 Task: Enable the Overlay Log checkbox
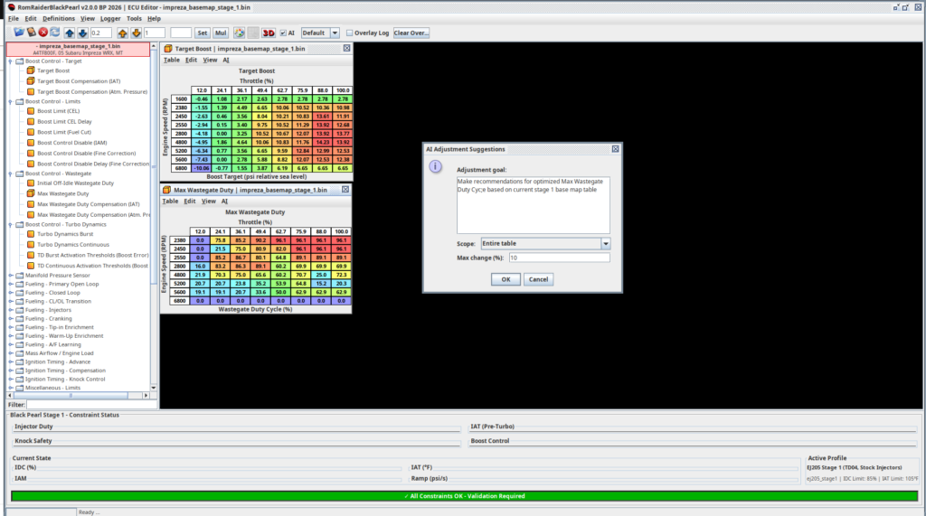coord(351,33)
